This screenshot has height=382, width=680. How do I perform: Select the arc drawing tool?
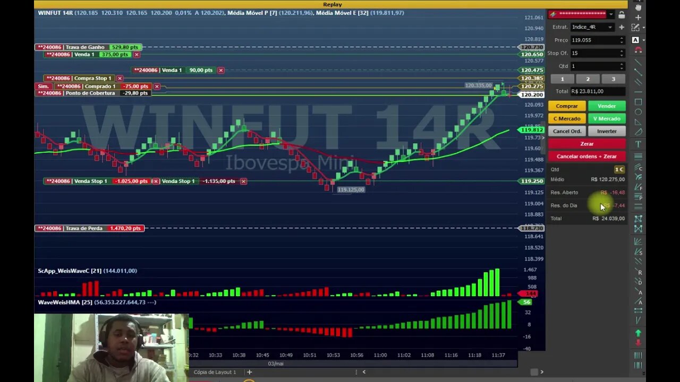638,132
